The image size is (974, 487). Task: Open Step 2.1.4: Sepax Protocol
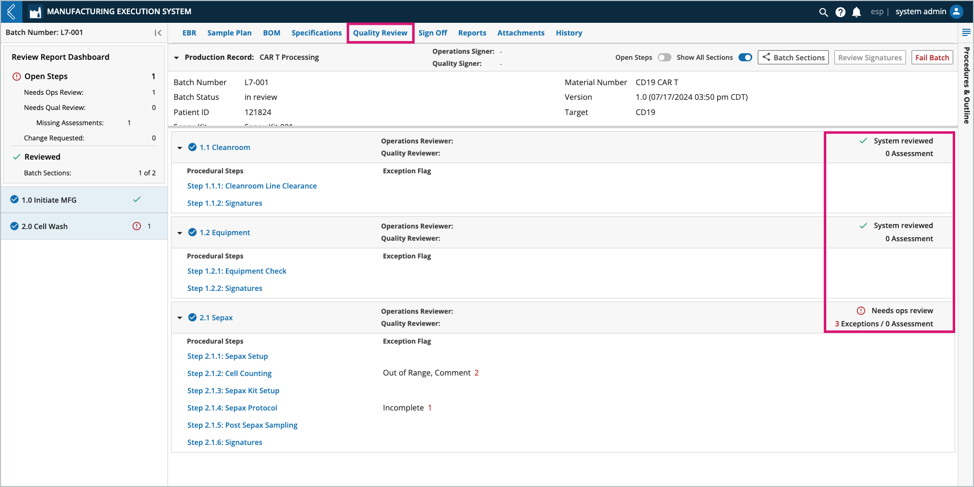tap(232, 408)
